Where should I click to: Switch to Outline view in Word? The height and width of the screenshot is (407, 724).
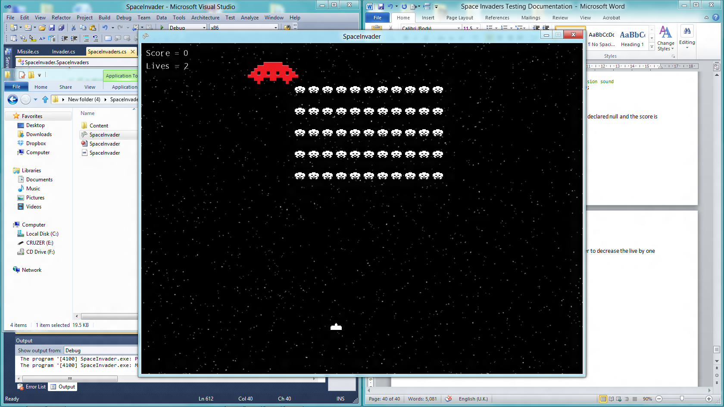[627, 399]
